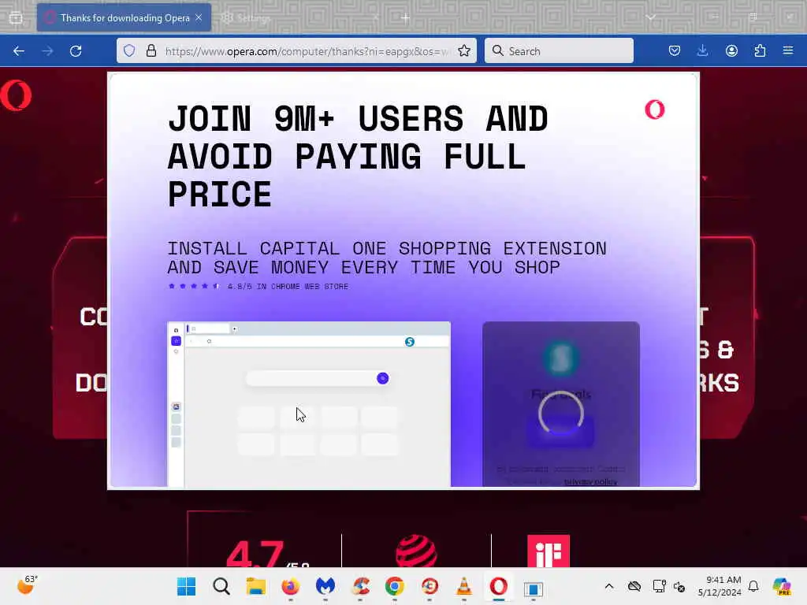Screen dimensions: 807x605
Task: Click the '4.8/5 in Chrome Web Store' rating text
Action: [x=288, y=287]
